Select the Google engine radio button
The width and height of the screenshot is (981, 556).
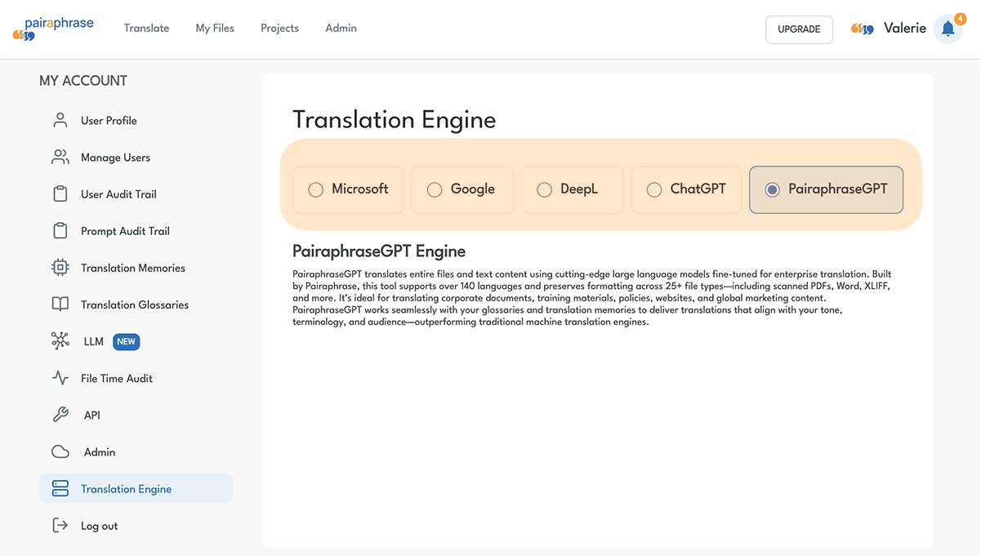pyautogui.click(x=435, y=189)
